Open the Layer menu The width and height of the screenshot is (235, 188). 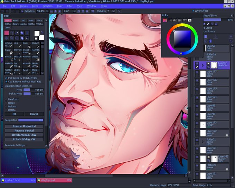click(x=35, y=6)
